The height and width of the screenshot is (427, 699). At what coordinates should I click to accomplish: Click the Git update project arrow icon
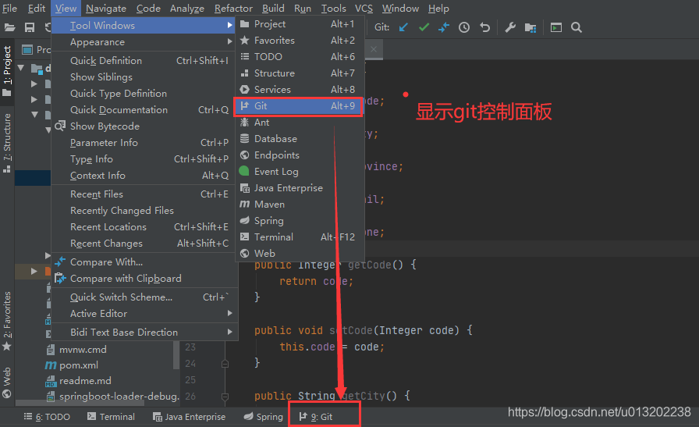click(x=403, y=27)
